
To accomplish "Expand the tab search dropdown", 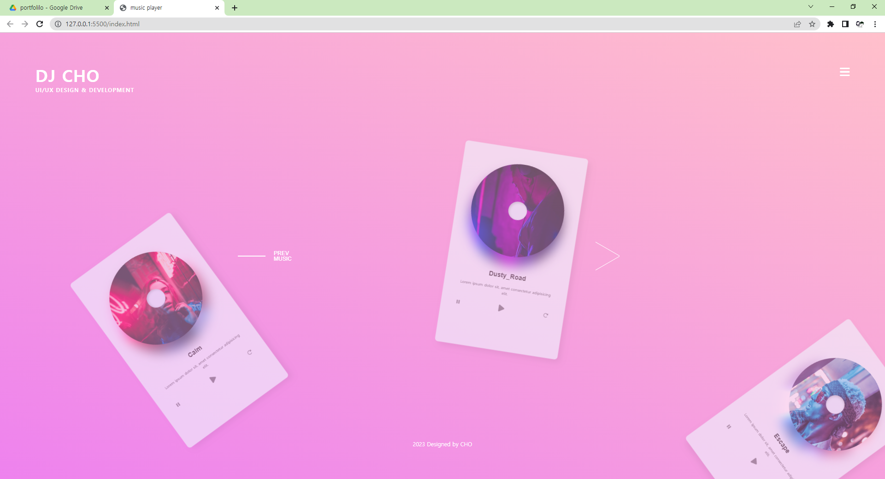I will coord(811,6).
